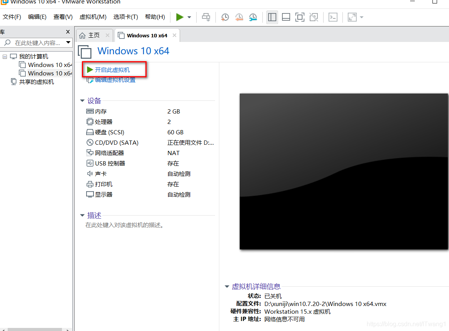449x331 pixels.
Task: Click the Workstation 15.x 虚拟机 compatibility value
Action: (x=297, y=311)
